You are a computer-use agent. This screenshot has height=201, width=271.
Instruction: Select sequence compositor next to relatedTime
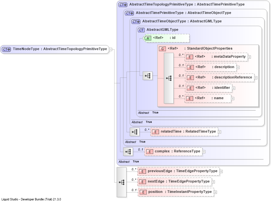[x=134, y=132]
